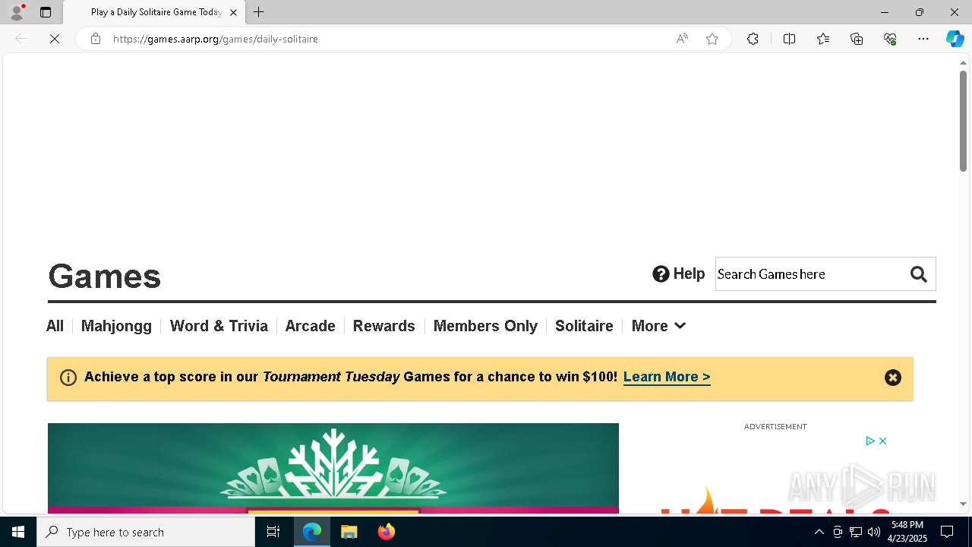The height and width of the screenshot is (547, 972).
Task: Open the volume control icon
Action: coord(873,532)
